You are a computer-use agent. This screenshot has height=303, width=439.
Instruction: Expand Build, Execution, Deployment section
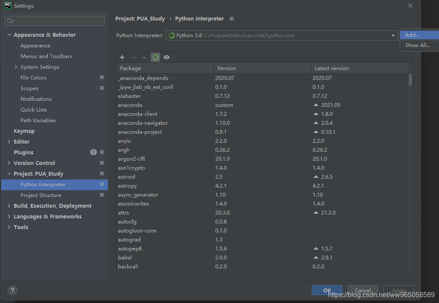(9, 206)
